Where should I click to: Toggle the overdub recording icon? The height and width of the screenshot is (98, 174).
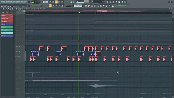[x=59, y=2]
